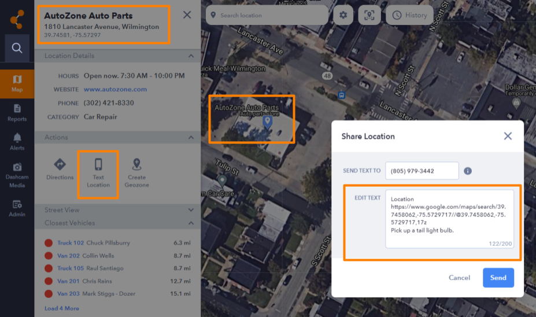Click the Dollar General map marker
536x317 pixels.
pos(516,102)
